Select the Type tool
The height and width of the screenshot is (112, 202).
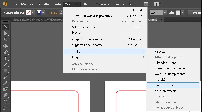coord(5,58)
